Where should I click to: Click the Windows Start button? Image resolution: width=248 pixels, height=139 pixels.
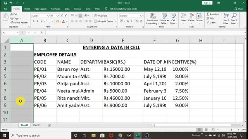pos(5,136)
